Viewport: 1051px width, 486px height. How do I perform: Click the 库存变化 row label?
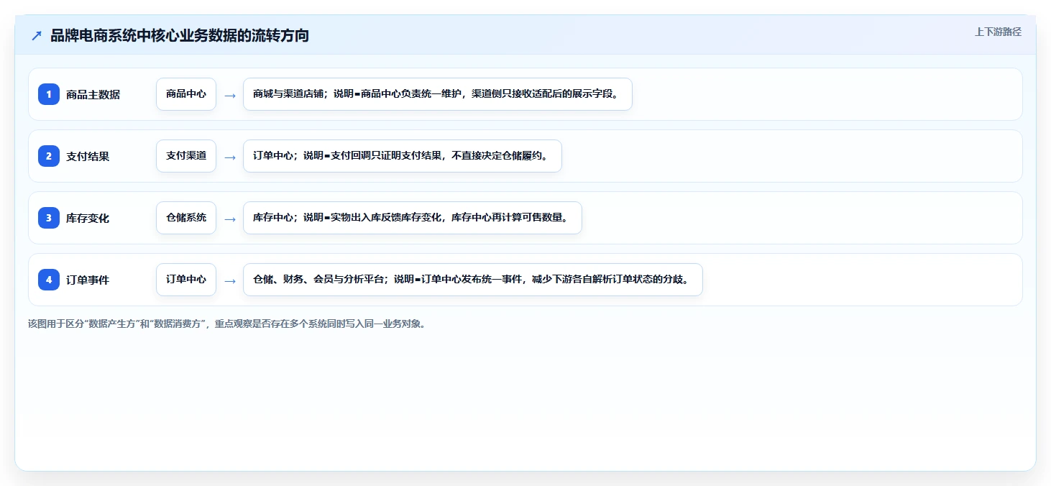[88, 218]
